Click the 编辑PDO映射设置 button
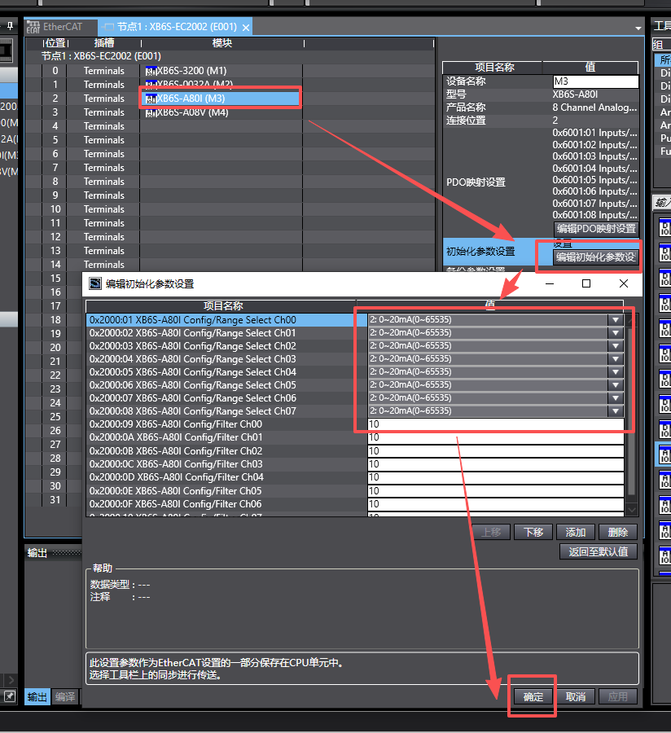671x733 pixels. (x=596, y=229)
